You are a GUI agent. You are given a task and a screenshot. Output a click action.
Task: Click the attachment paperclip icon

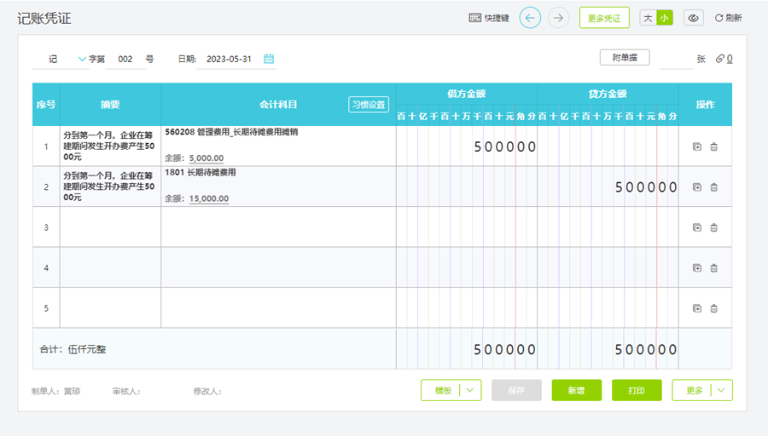(x=719, y=59)
